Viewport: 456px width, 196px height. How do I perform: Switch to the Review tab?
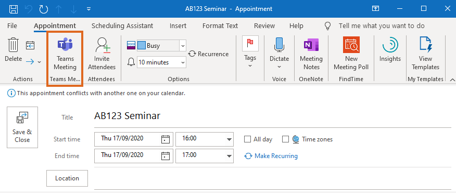[x=264, y=26]
